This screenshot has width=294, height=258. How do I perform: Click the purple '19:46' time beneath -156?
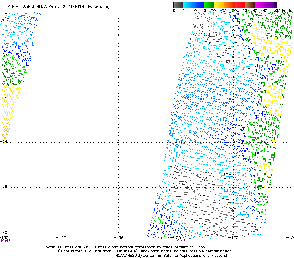[180, 241]
